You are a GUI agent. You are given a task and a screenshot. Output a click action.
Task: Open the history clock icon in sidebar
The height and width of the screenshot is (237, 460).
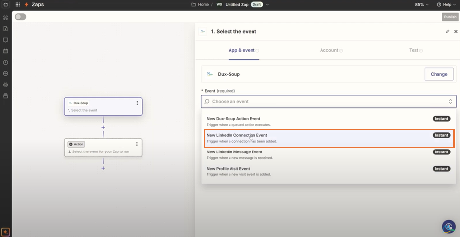pos(5,62)
